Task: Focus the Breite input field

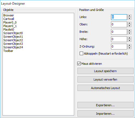Action: 119,32
